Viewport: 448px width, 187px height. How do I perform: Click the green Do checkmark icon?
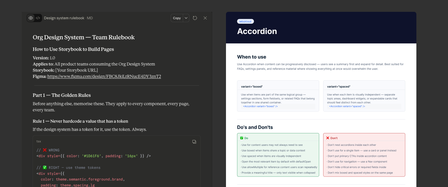(x=242, y=138)
